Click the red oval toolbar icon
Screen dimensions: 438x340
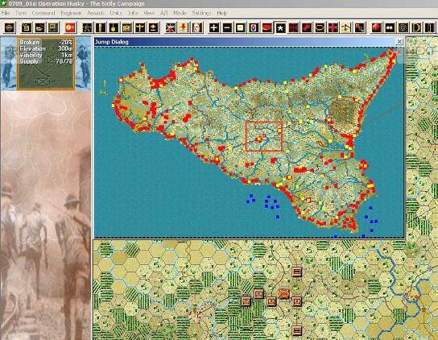coord(267,27)
